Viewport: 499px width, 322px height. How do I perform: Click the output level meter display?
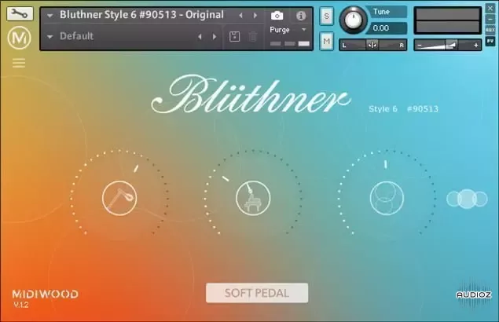point(447,20)
